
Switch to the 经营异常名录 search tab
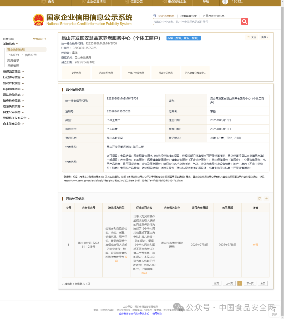pyautogui.click(x=189, y=16)
